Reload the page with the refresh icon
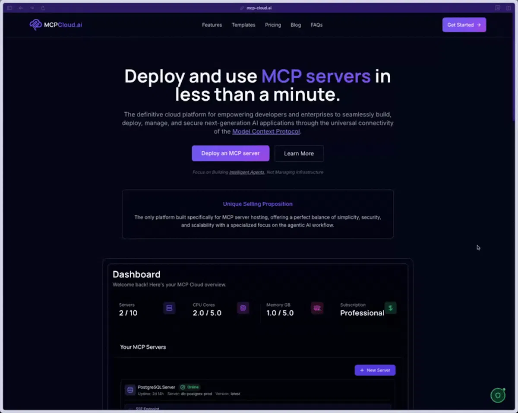This screenshot has width=518, height=413. 43,8
